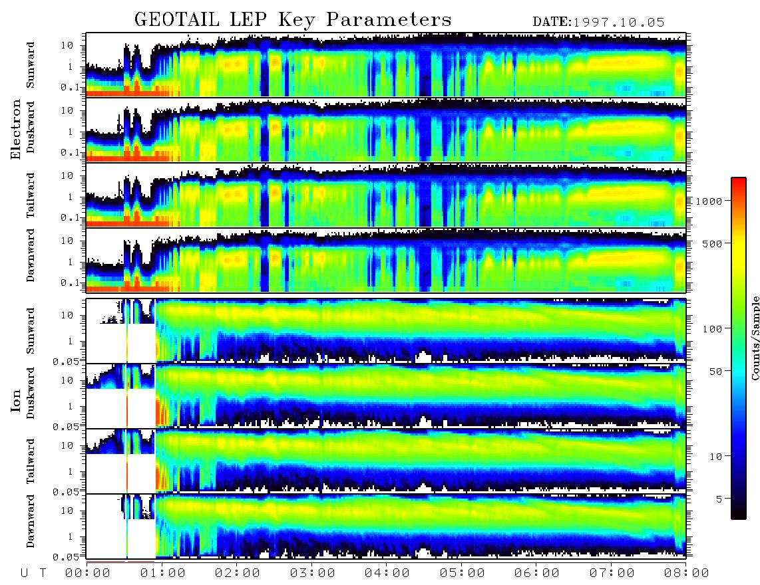Image resolution: width=760 pixels, height=585 pixels.
Task: Click the title GEOTAIL LEP Key Parameters
Action: [293, 20]
